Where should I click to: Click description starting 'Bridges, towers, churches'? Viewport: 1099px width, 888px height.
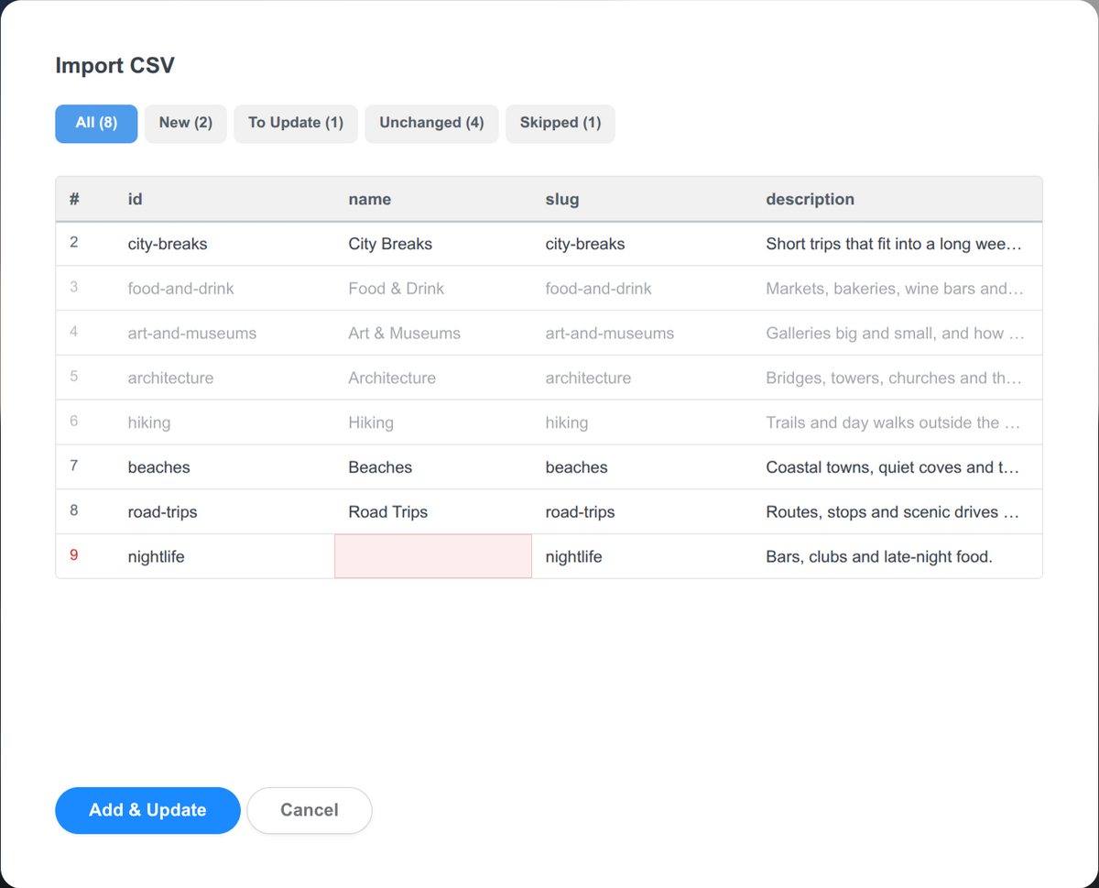point(898,378)
